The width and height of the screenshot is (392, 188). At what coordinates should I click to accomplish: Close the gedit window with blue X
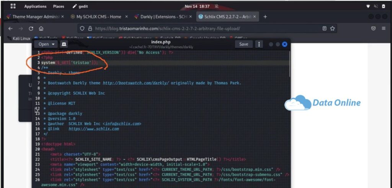(x=284, y=44)
